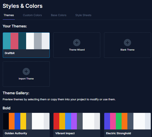Click the dark teal swatch in Draftbit theme
Screen dimensions: 152x137
[22, 41]
